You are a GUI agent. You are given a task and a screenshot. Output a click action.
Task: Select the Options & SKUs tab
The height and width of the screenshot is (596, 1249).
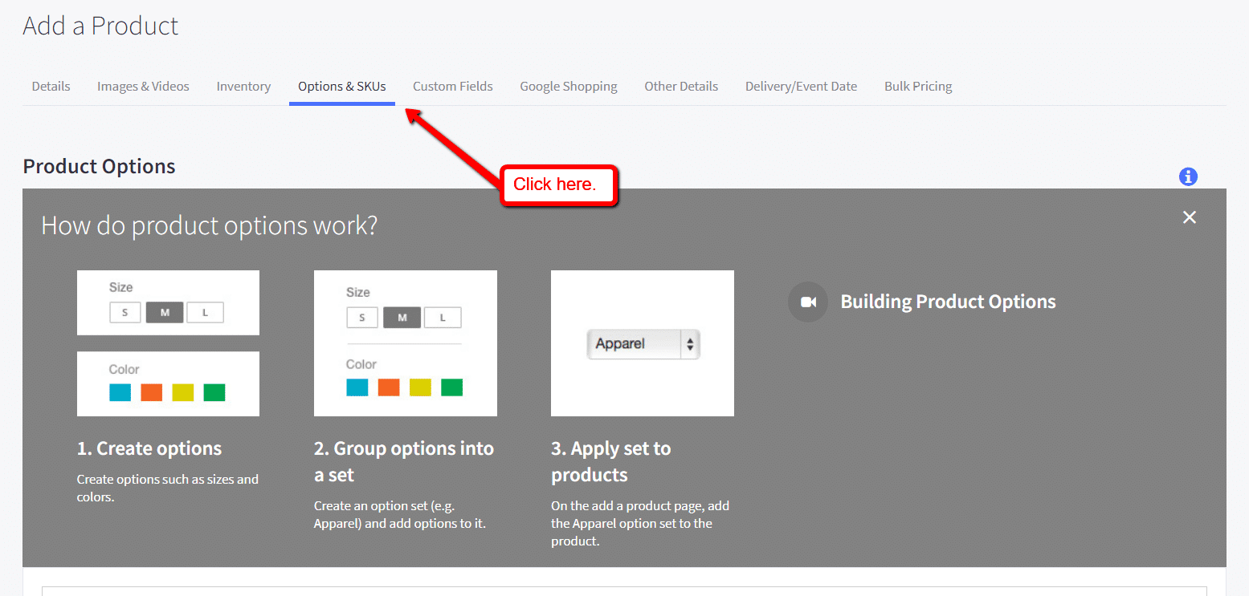pos(341,86)
